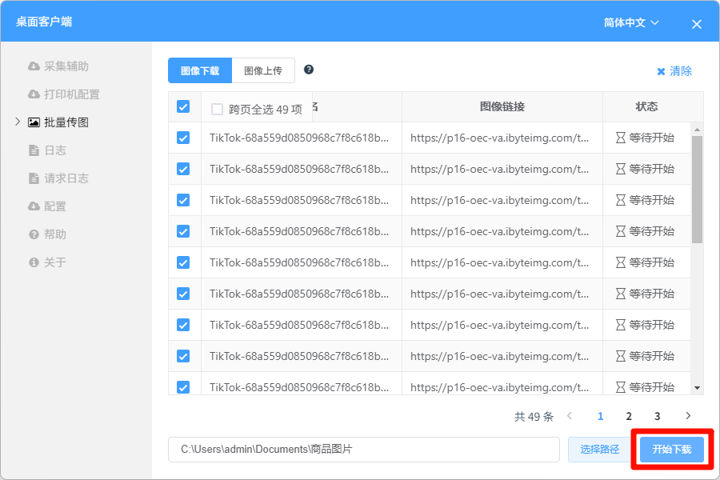Image resolution: width=720 pixels, height=480 pixels.
Task: Uncheck the third TikTok row checkbox
Action: pos(183,200)
